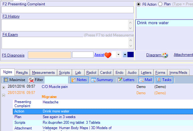Select the Plan row 'See again in 3 weeks'
This screenshot has width=193, height=131.
click(103, 117)
